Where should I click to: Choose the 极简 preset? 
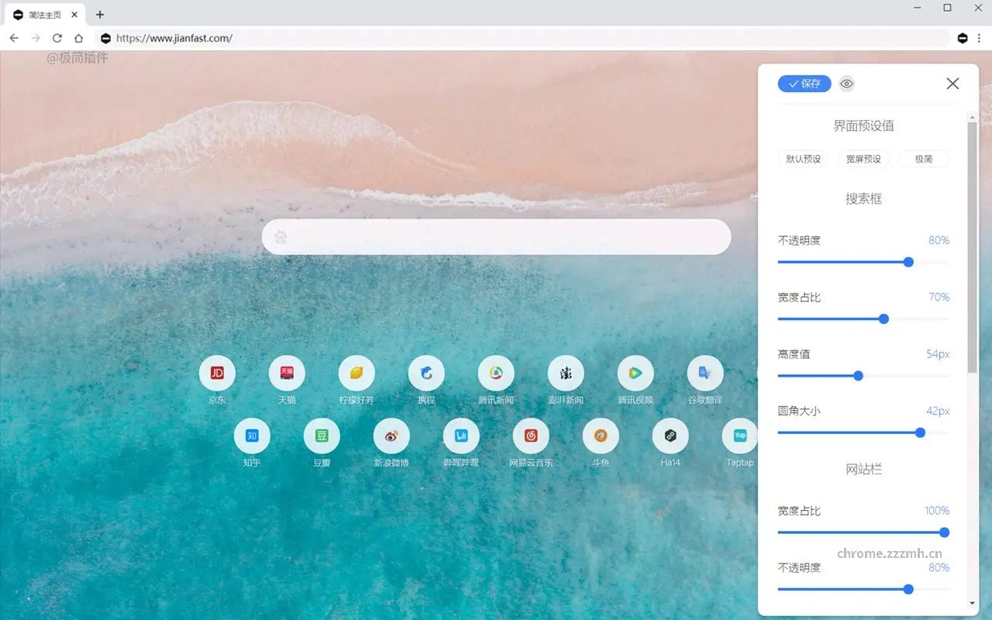[x=923, y=159]
